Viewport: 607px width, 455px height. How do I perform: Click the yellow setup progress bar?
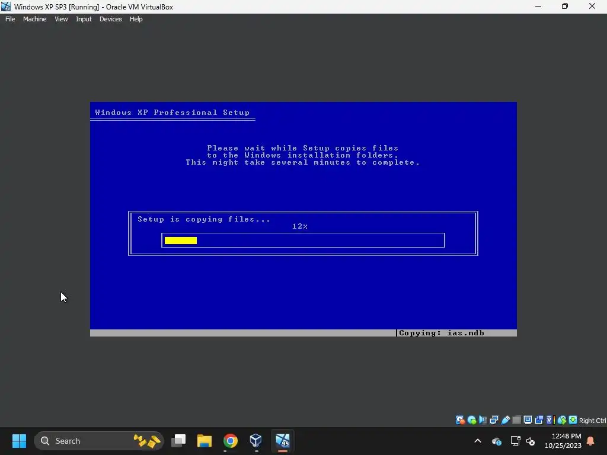[181, 241]
